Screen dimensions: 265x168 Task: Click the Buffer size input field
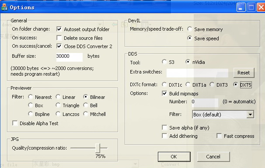69,56
